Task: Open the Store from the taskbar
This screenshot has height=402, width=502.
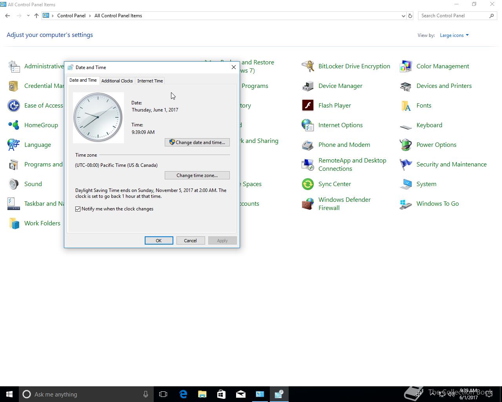Action: pos(222,394)
